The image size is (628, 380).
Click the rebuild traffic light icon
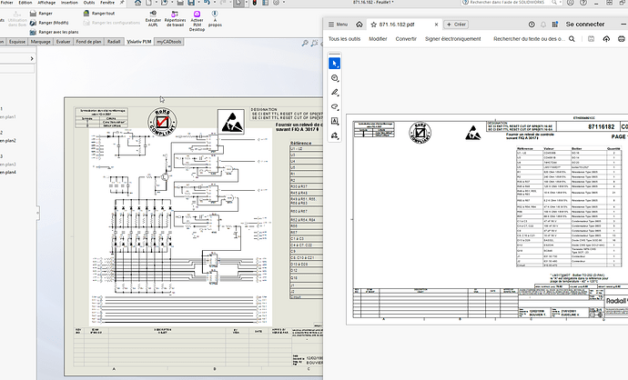[254, 3]
